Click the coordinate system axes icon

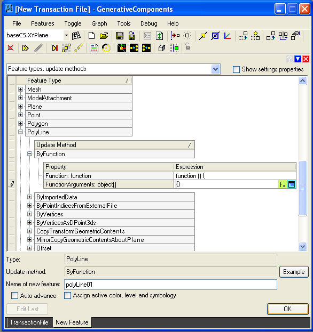pyautogui.click(x=228, y=36)
